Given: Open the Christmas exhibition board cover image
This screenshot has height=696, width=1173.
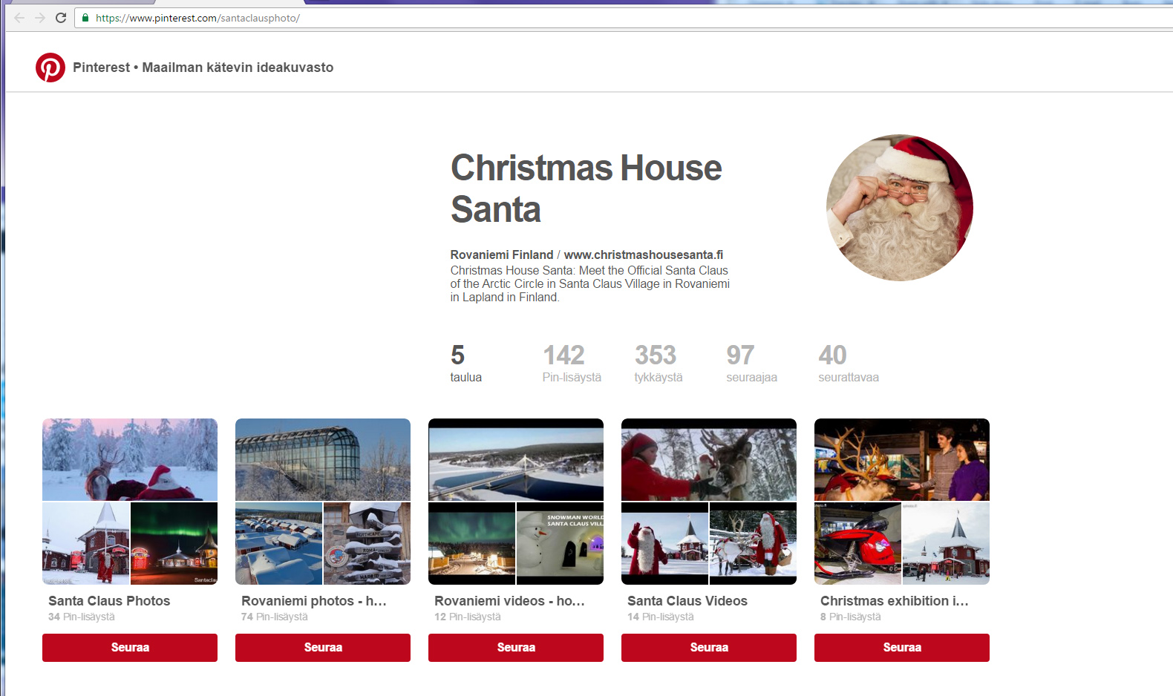Looking at the screenshot, I should point(902,459).
